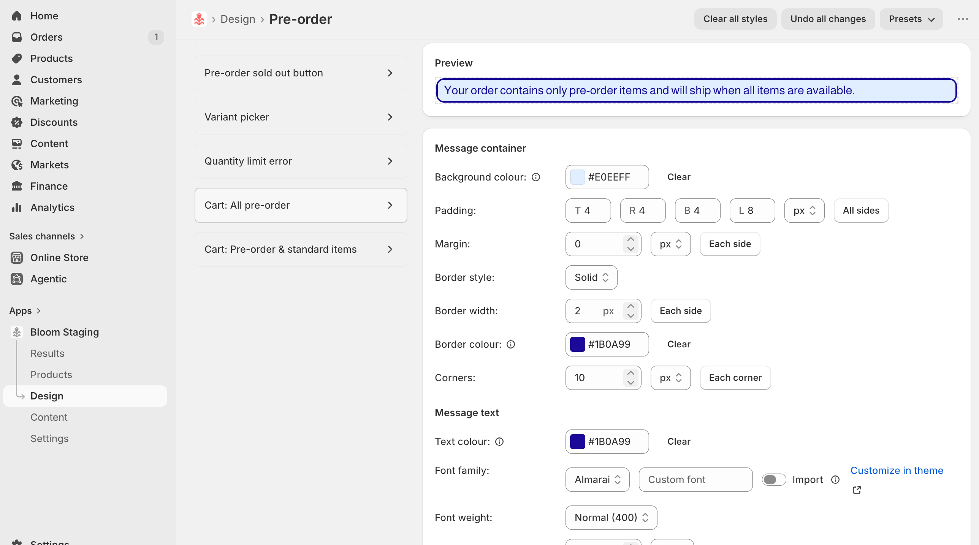Open the Font weight Normal (400) dropdown
The width and height of the screenshot is (979, 545).
[x=611, y=518]
